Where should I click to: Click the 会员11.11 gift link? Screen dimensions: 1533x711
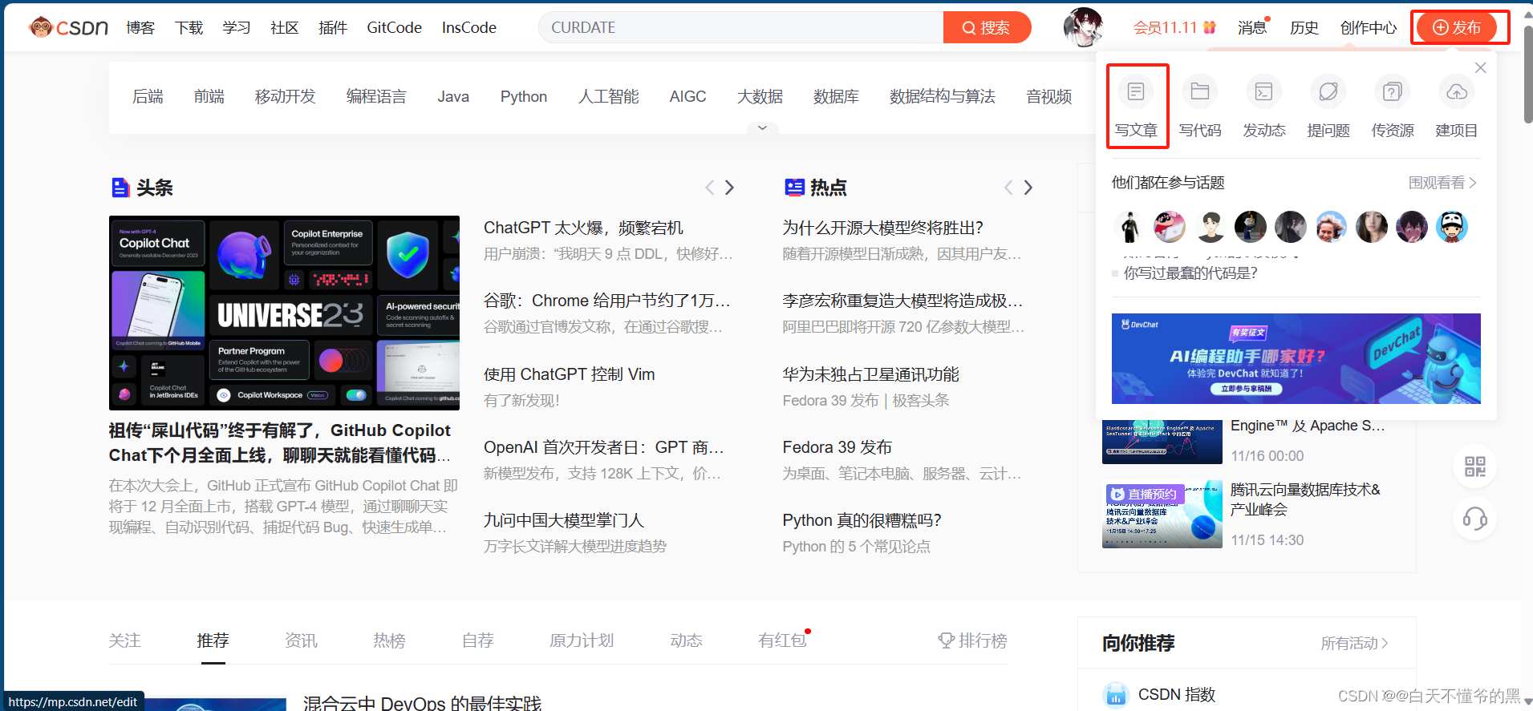(1174, 27)
